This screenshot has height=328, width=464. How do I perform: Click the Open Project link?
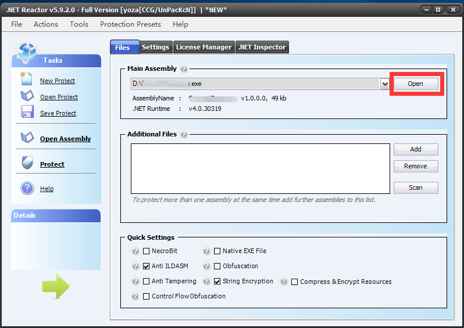point(59,97)
